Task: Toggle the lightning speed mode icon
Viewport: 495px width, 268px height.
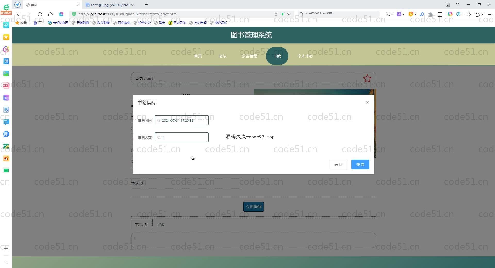Action: coord(283,14)
